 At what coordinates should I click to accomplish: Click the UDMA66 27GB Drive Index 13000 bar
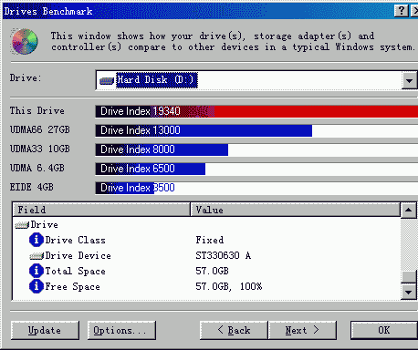click(x=204, y=130)
